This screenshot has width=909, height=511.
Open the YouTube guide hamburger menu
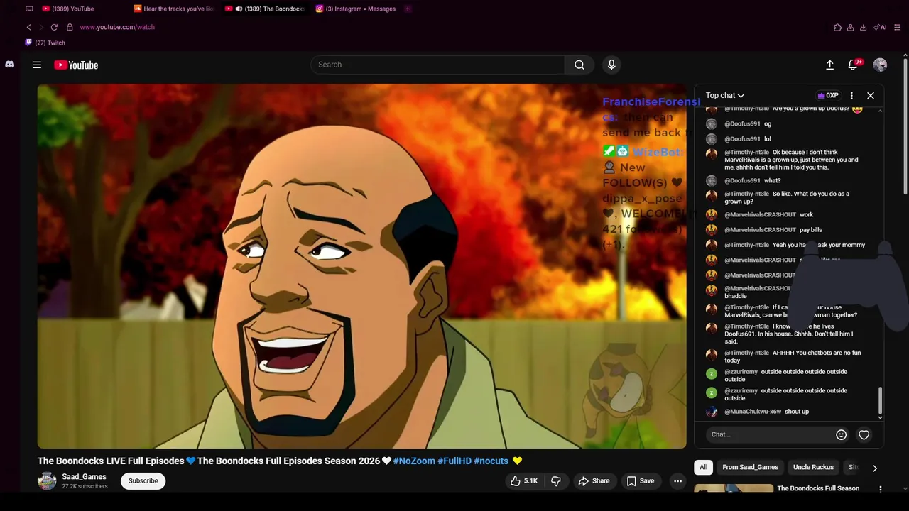(37, 65)
